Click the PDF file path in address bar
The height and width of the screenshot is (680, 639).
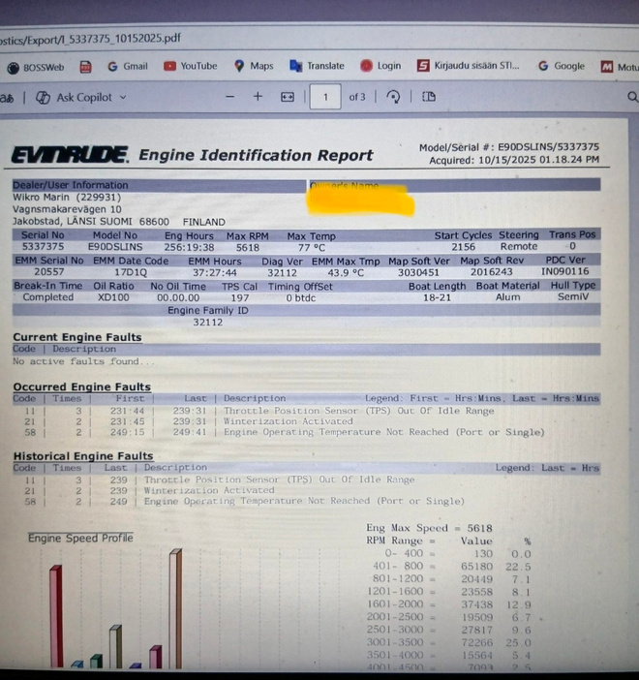click(91, 39)
